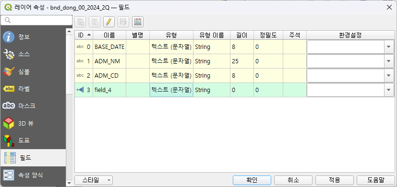Open 환경설정 dropdown for ADM_CD row
The height and width of the screenshot is (187, 397).
point(389,75)
